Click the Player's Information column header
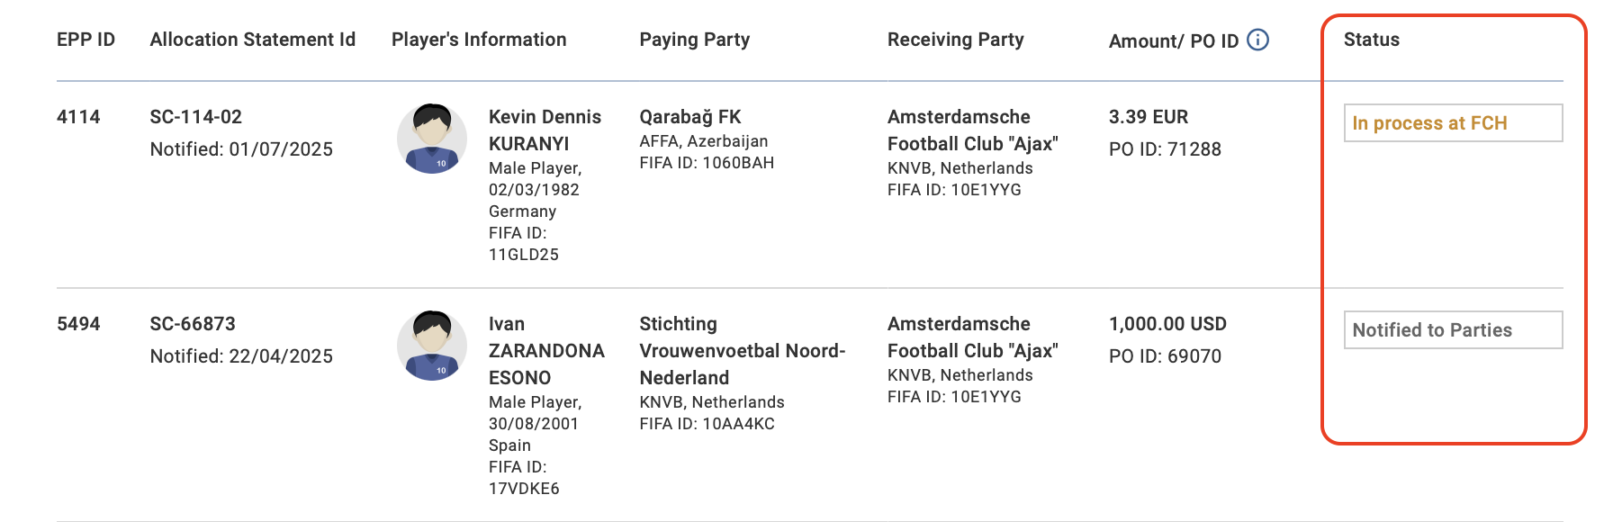 pyautogui.click(x=479, y=40)
